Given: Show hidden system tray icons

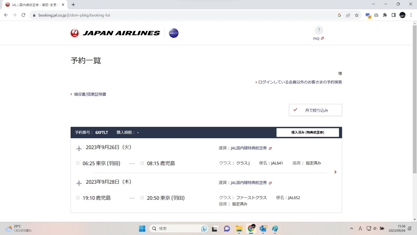Looking at the screenshot, I should [352, 229].
